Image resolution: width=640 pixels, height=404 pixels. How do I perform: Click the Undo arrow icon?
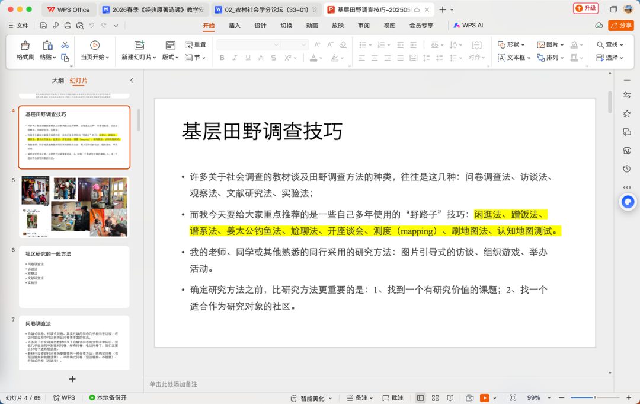[x=92, y=26]
